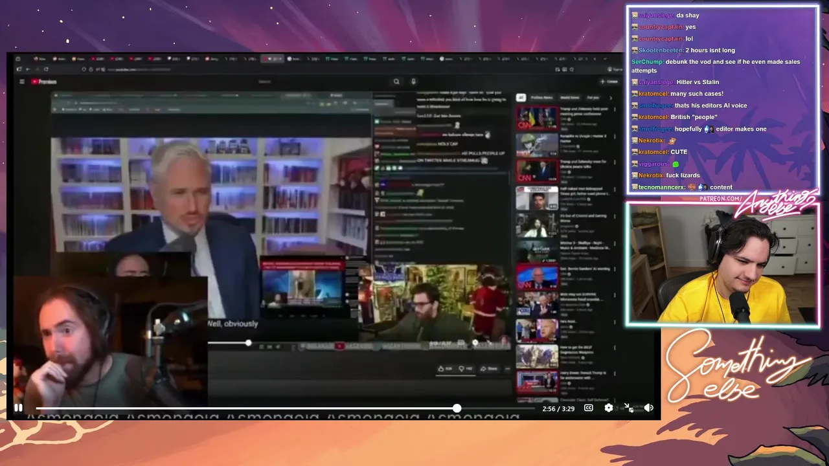Click the chat message '2 hours isnt long'
This screenshot has width=829, height=466.
(710, 50)
